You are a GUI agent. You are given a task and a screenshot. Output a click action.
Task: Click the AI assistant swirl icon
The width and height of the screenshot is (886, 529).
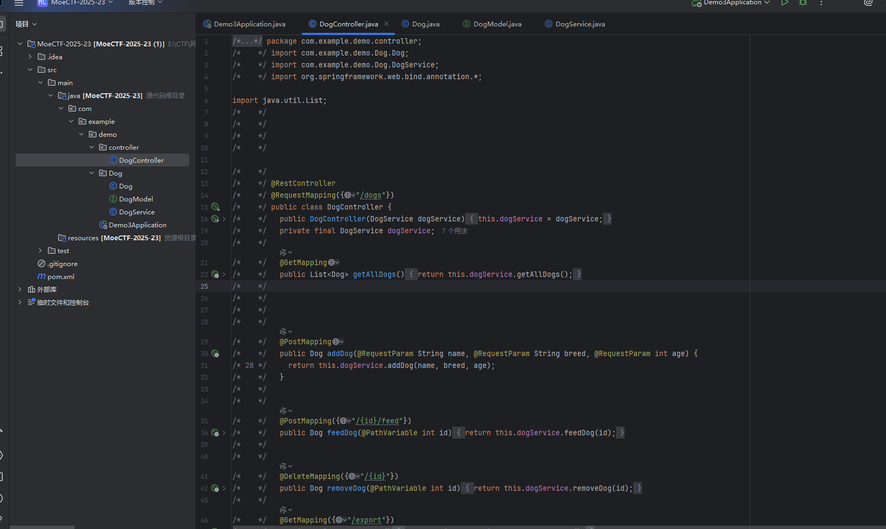click(868, 3)
